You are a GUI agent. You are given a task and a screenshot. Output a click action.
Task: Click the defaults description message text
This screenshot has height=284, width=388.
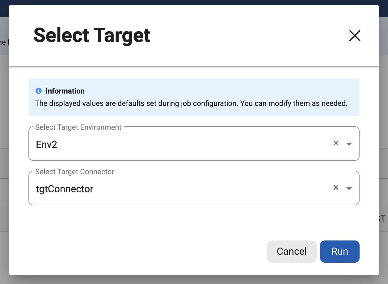(x=191, y=103)
